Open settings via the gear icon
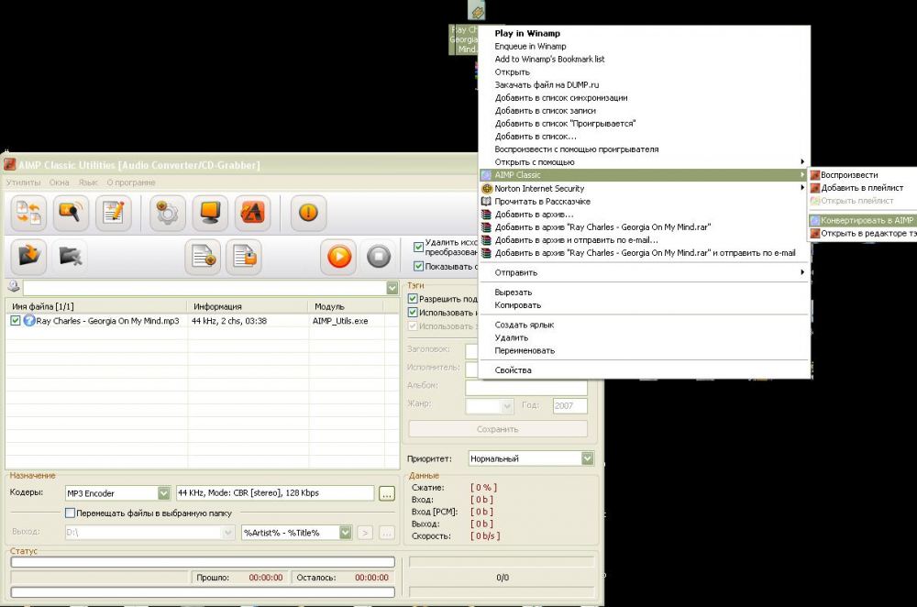This screenshot has width=917, height=607. coord(168,213)
